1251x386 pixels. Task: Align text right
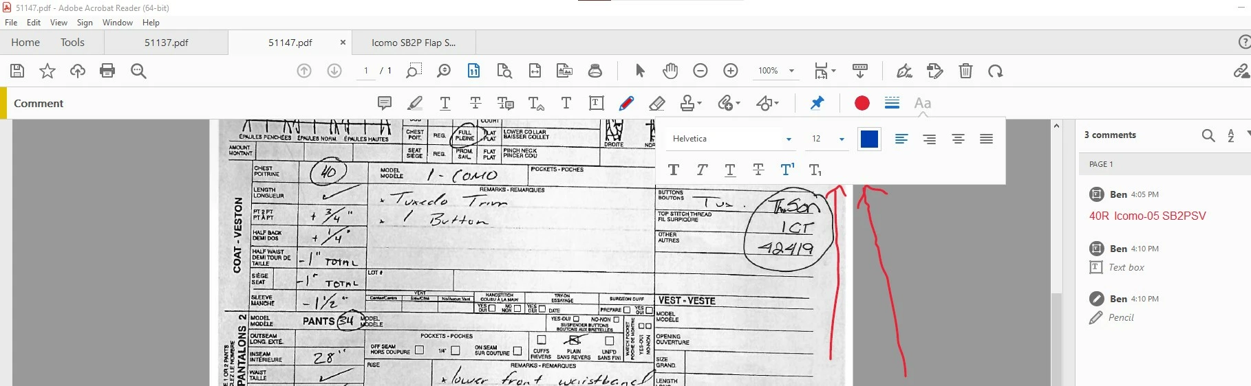pos(930,139)
